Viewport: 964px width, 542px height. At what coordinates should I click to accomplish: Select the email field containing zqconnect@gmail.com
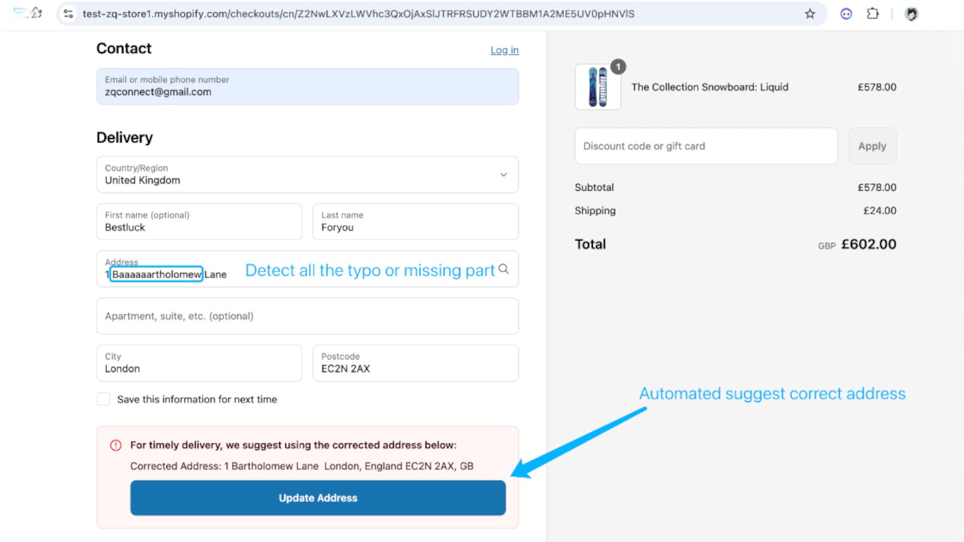(307, 87)
